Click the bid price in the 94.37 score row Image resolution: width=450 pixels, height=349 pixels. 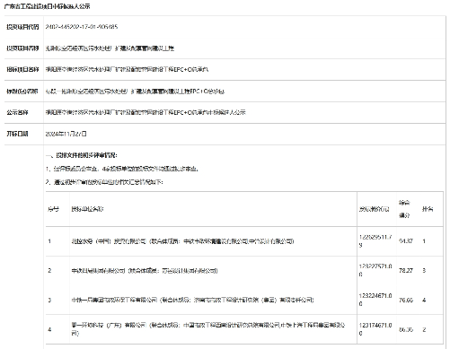[375, 241]
